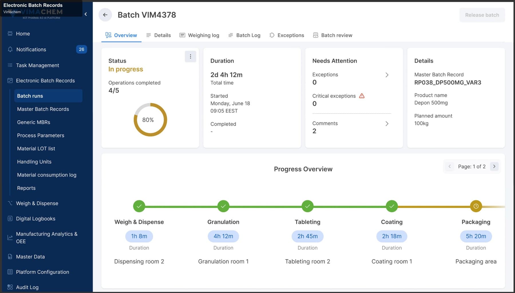Open the Batch review tab
Viewport: 515px width, 293px height.
click(332, 35)
